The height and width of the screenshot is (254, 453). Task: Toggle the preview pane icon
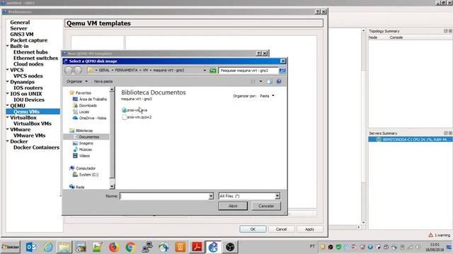(x=270, y=82)
